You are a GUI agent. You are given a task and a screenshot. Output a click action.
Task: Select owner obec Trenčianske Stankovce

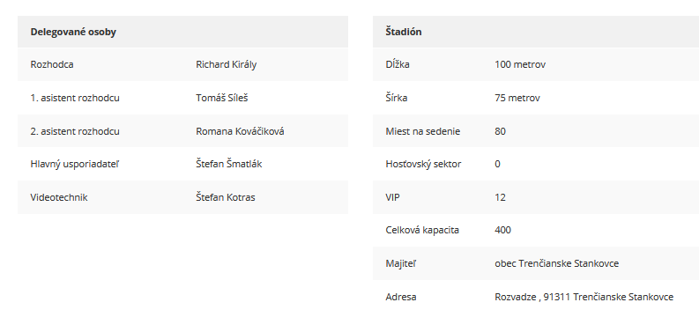tap(556, 263)
